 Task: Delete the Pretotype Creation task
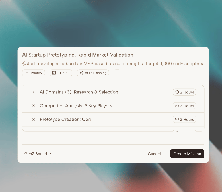click(34, 119)
